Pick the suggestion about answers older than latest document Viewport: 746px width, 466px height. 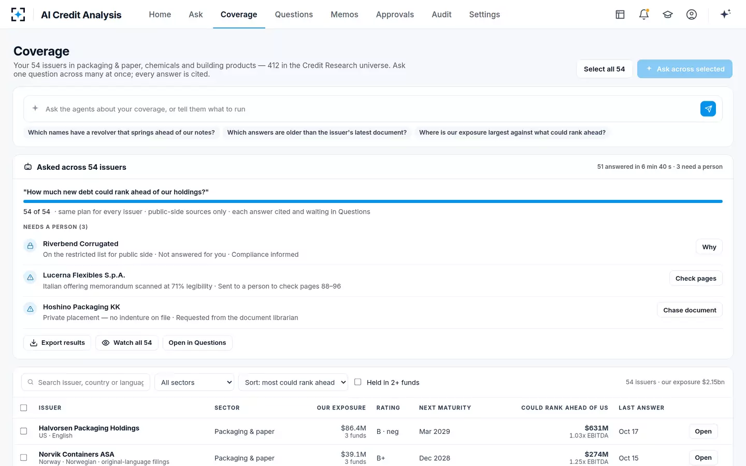click(317, 133)
